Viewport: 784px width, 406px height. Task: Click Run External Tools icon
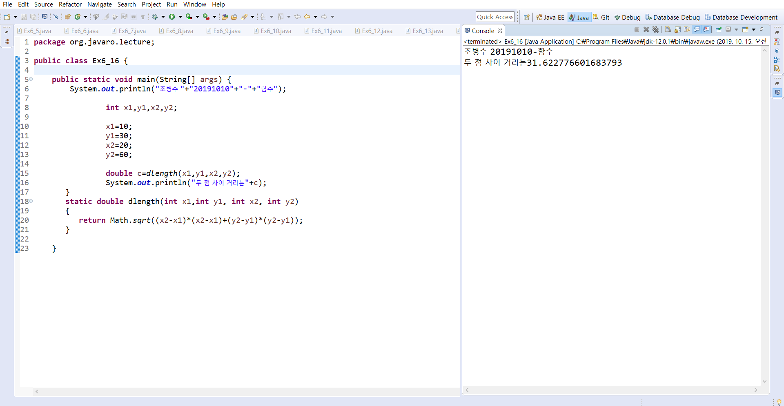click(x=206, y=17)
